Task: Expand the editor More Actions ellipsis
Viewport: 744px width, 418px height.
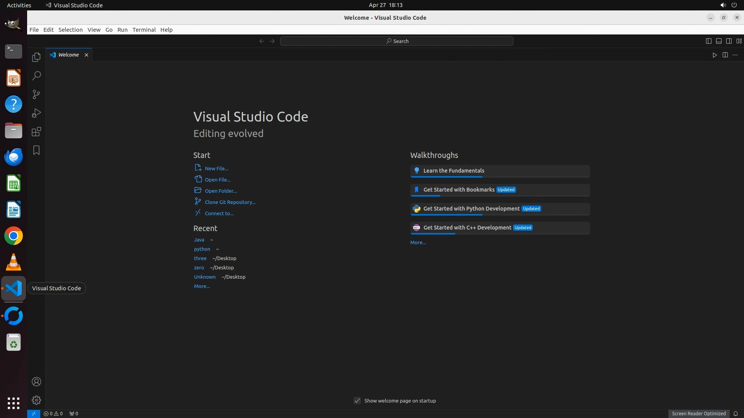Action: click(x=735, y=55)
